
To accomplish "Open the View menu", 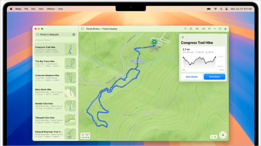I will (x=41, y=9).
